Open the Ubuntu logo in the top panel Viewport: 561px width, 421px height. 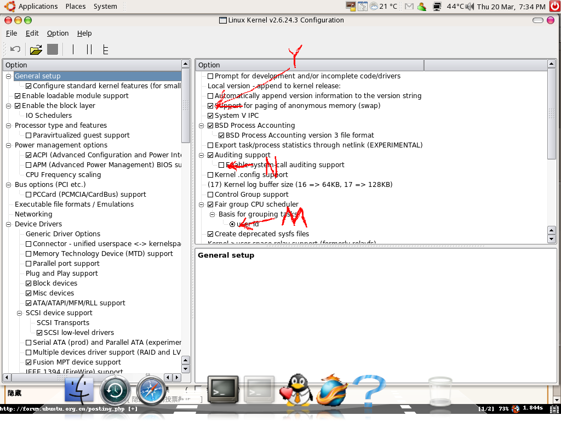coord(10,6)
